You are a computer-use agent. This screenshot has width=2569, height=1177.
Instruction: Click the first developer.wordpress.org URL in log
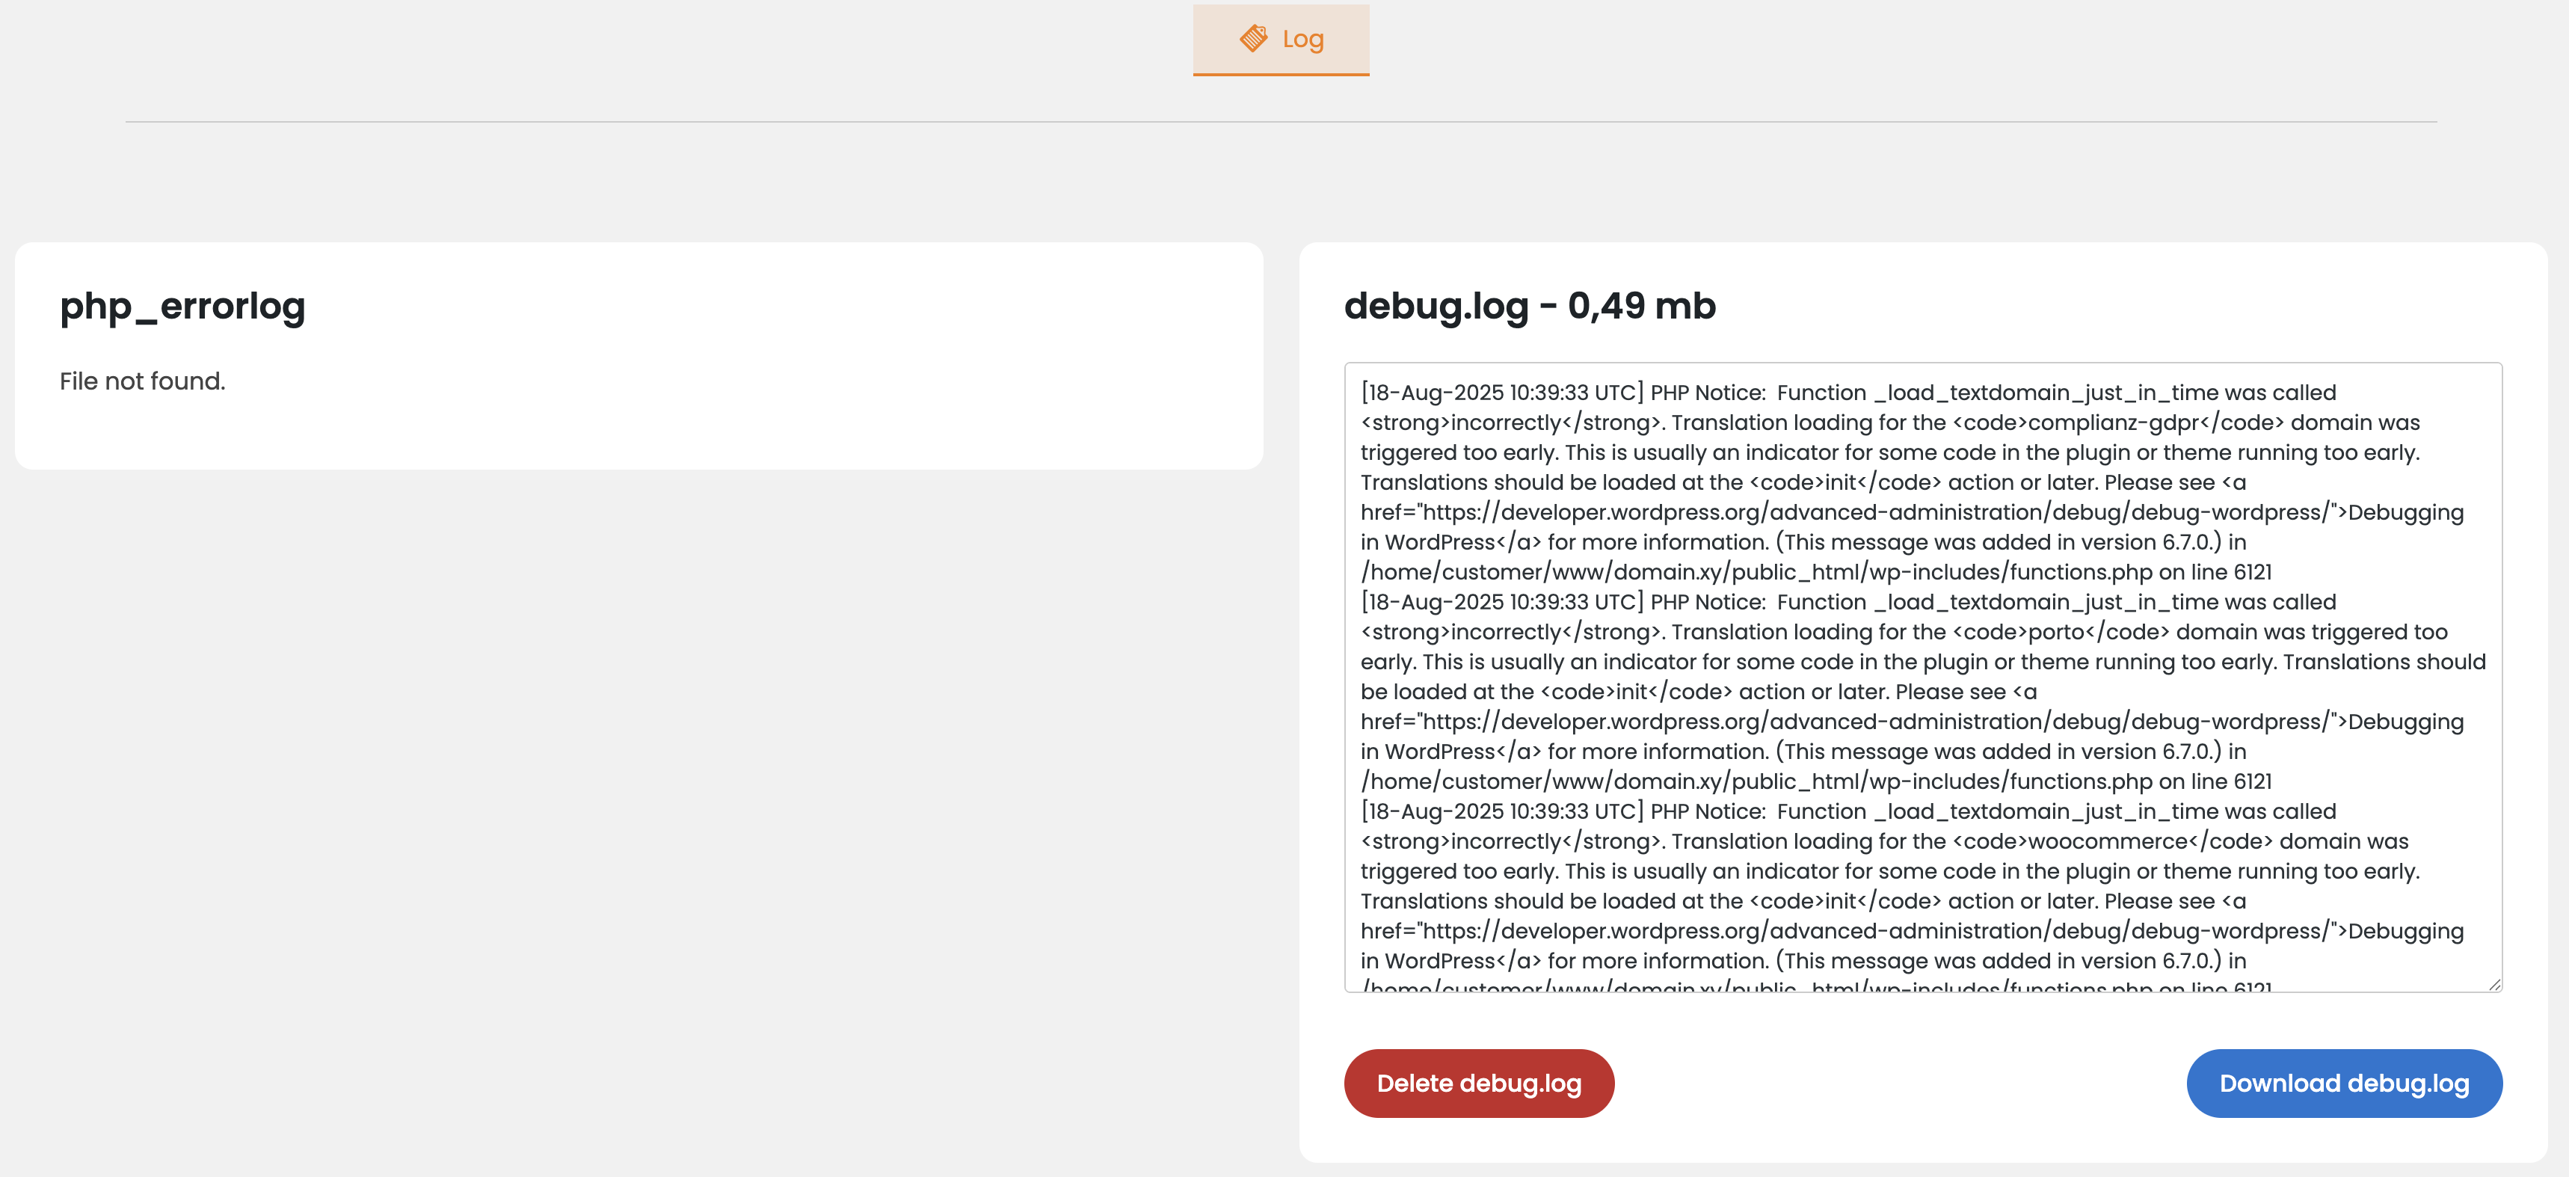point(1875,513)
